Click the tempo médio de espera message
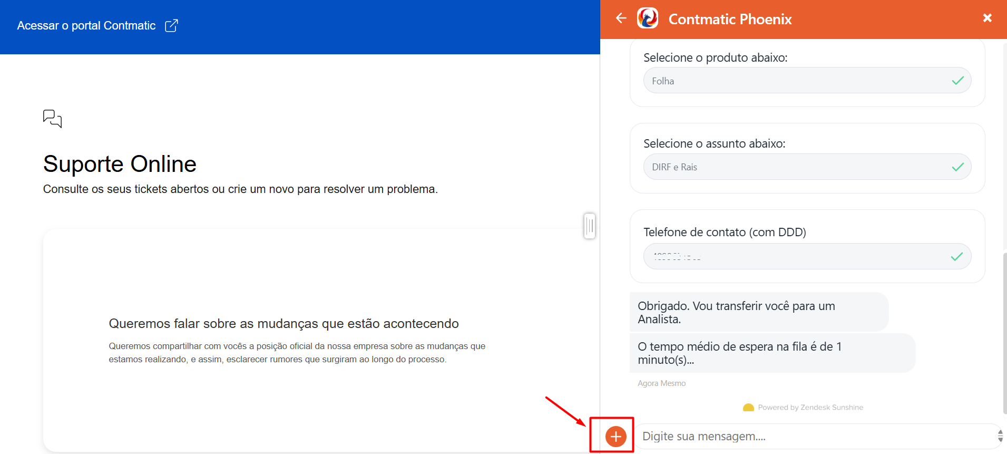1007x454 pixels. pyautogui.click(x=773, y=353)
